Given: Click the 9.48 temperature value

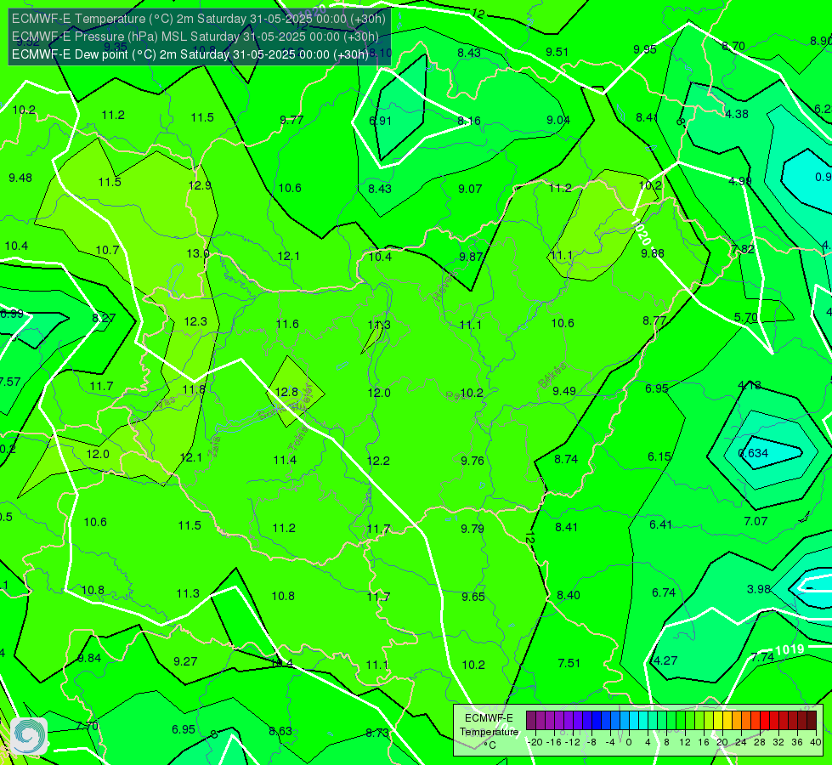Looking at the screenshot, I should 20,178.
